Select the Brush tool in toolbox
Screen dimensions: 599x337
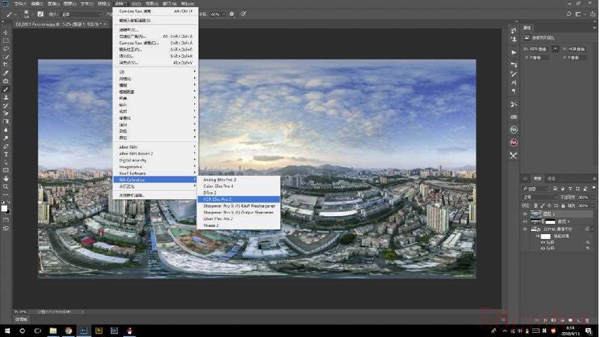(x=6, y=90)
